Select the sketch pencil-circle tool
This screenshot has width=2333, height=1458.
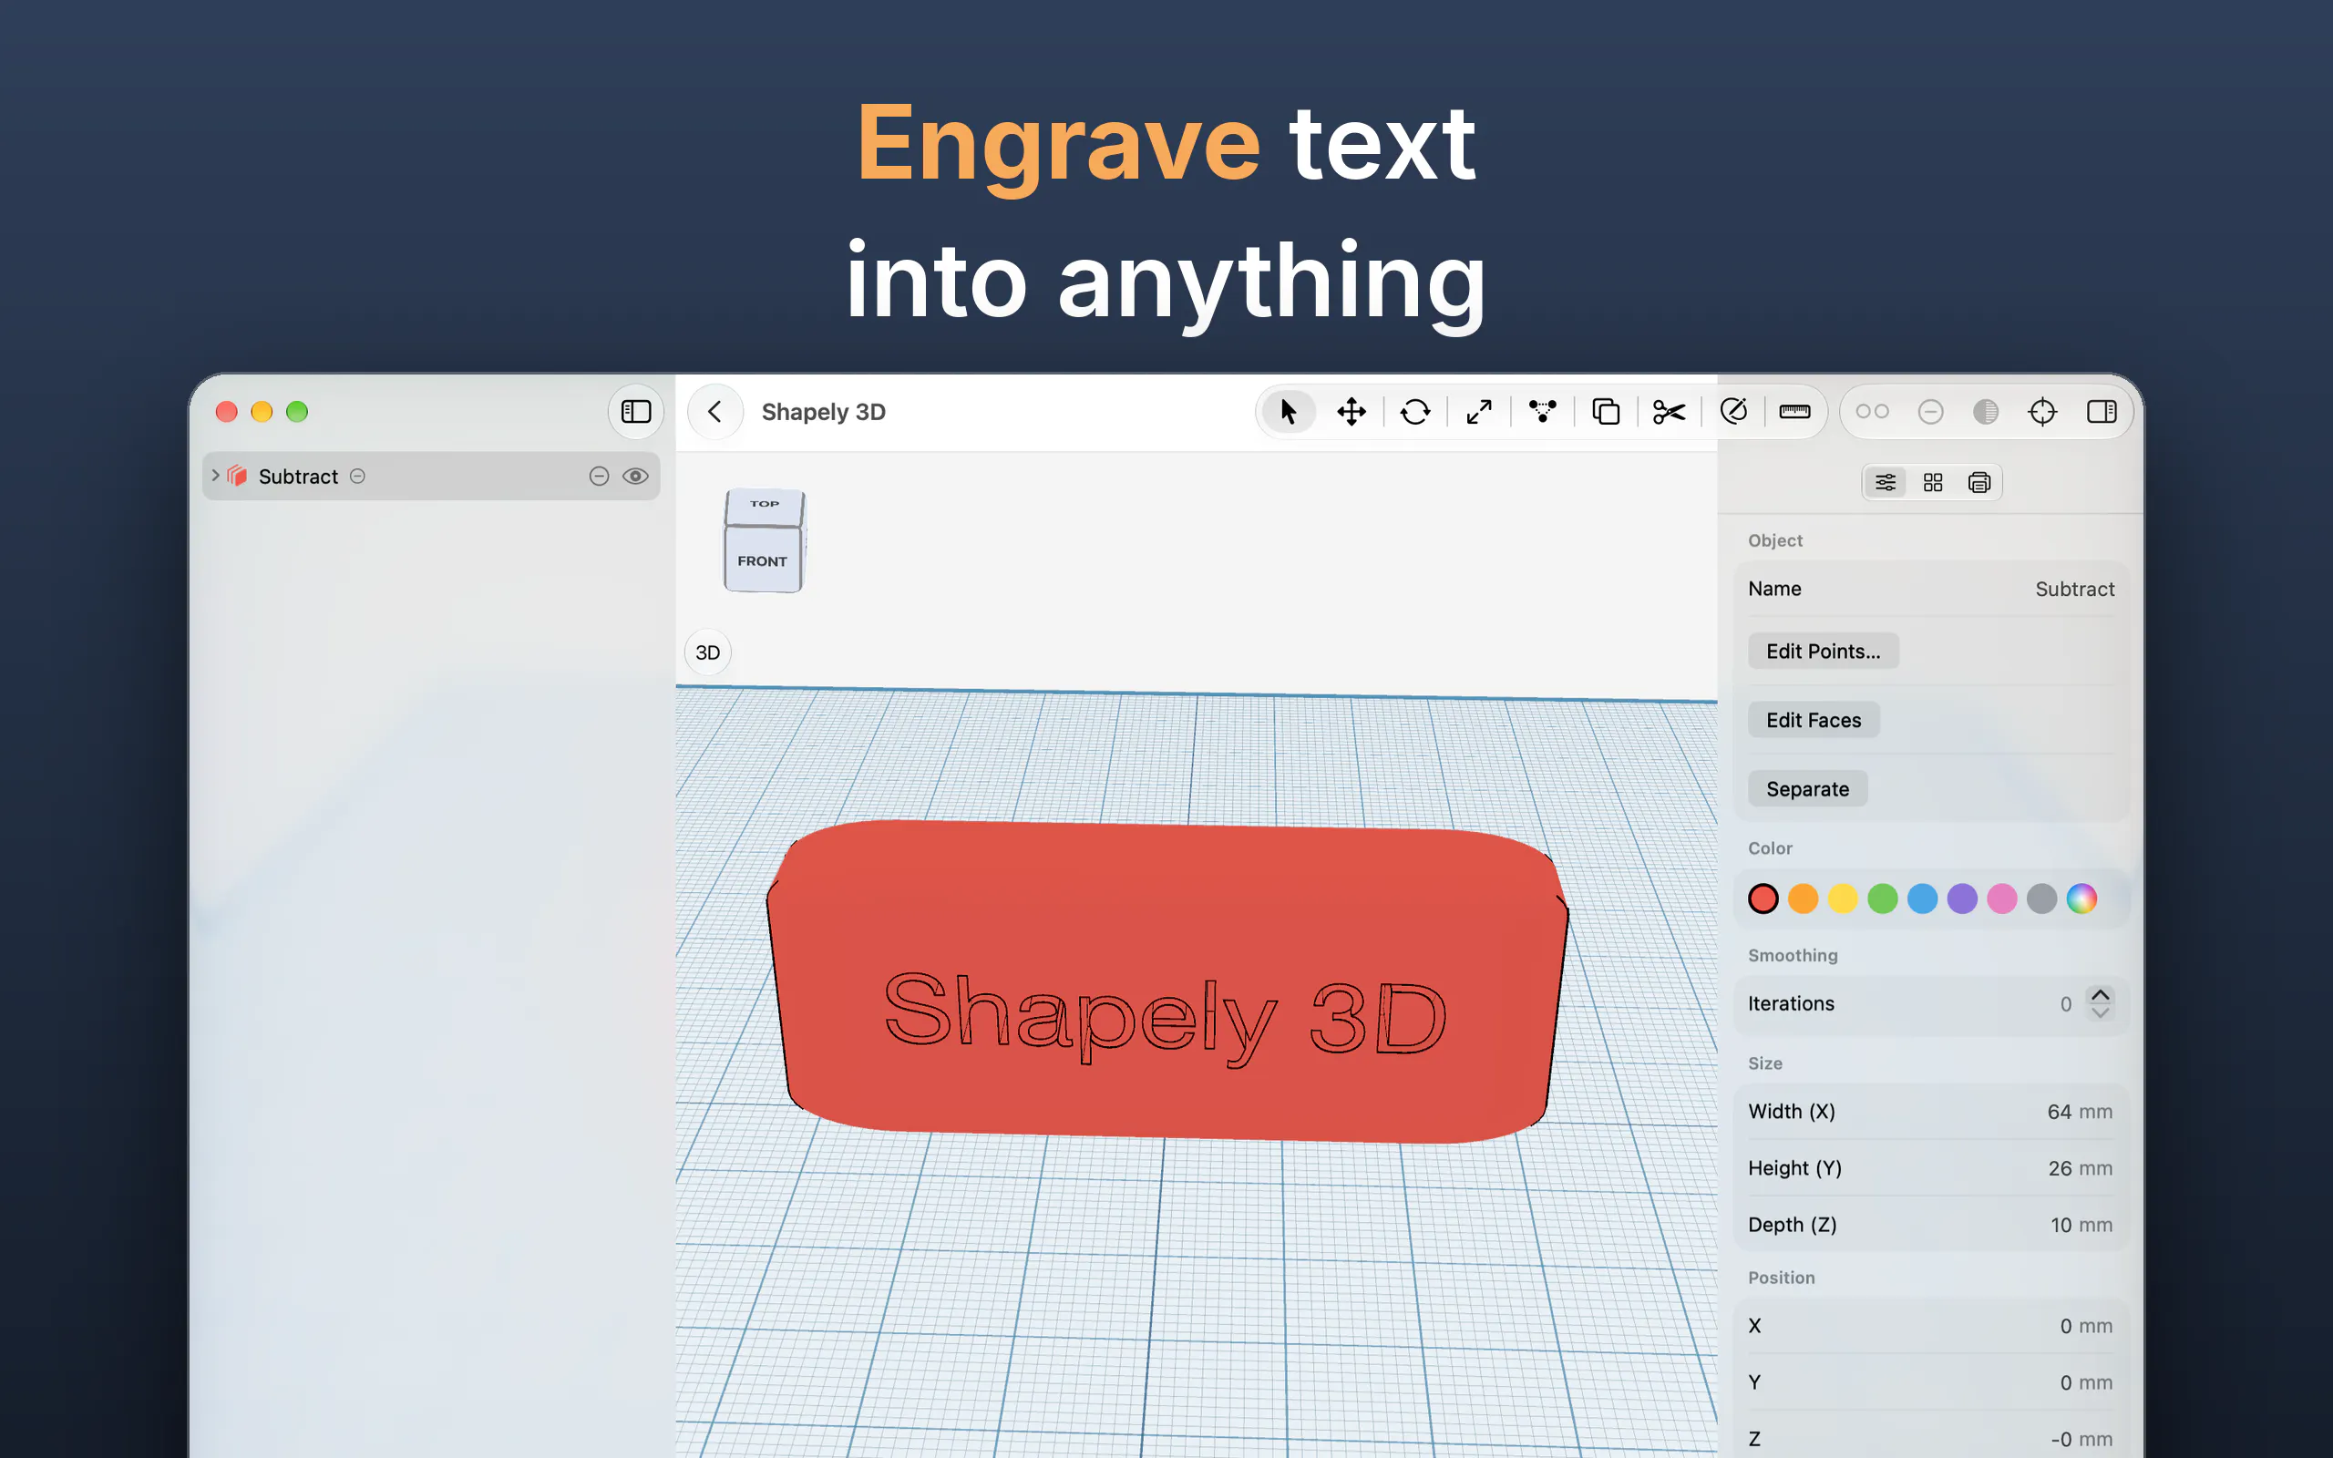coord(1733,412)
